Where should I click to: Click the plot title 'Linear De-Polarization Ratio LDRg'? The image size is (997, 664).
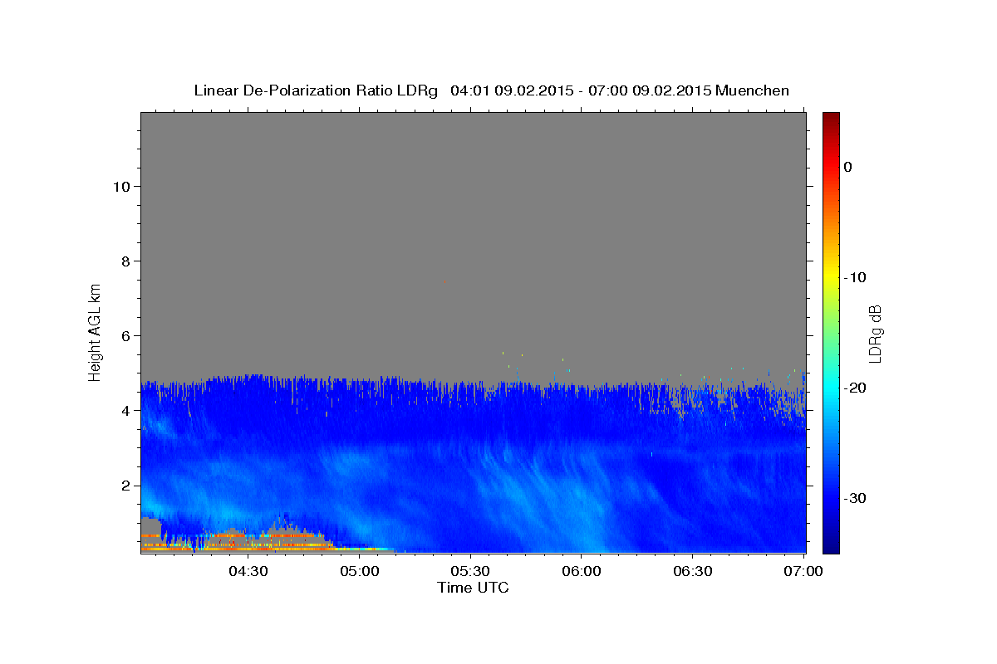click(x=316, y=90)
